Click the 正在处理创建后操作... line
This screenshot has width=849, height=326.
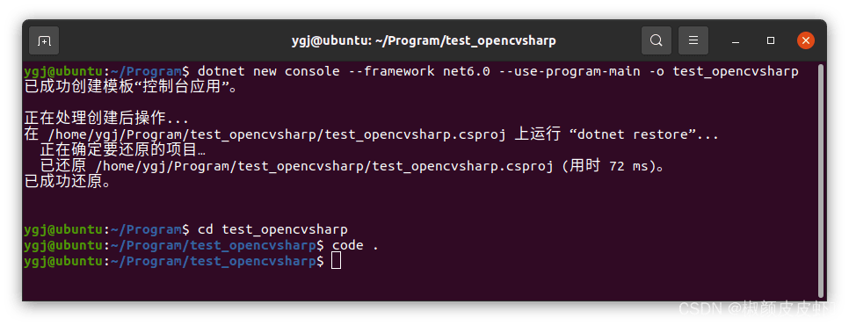point(106,119)
